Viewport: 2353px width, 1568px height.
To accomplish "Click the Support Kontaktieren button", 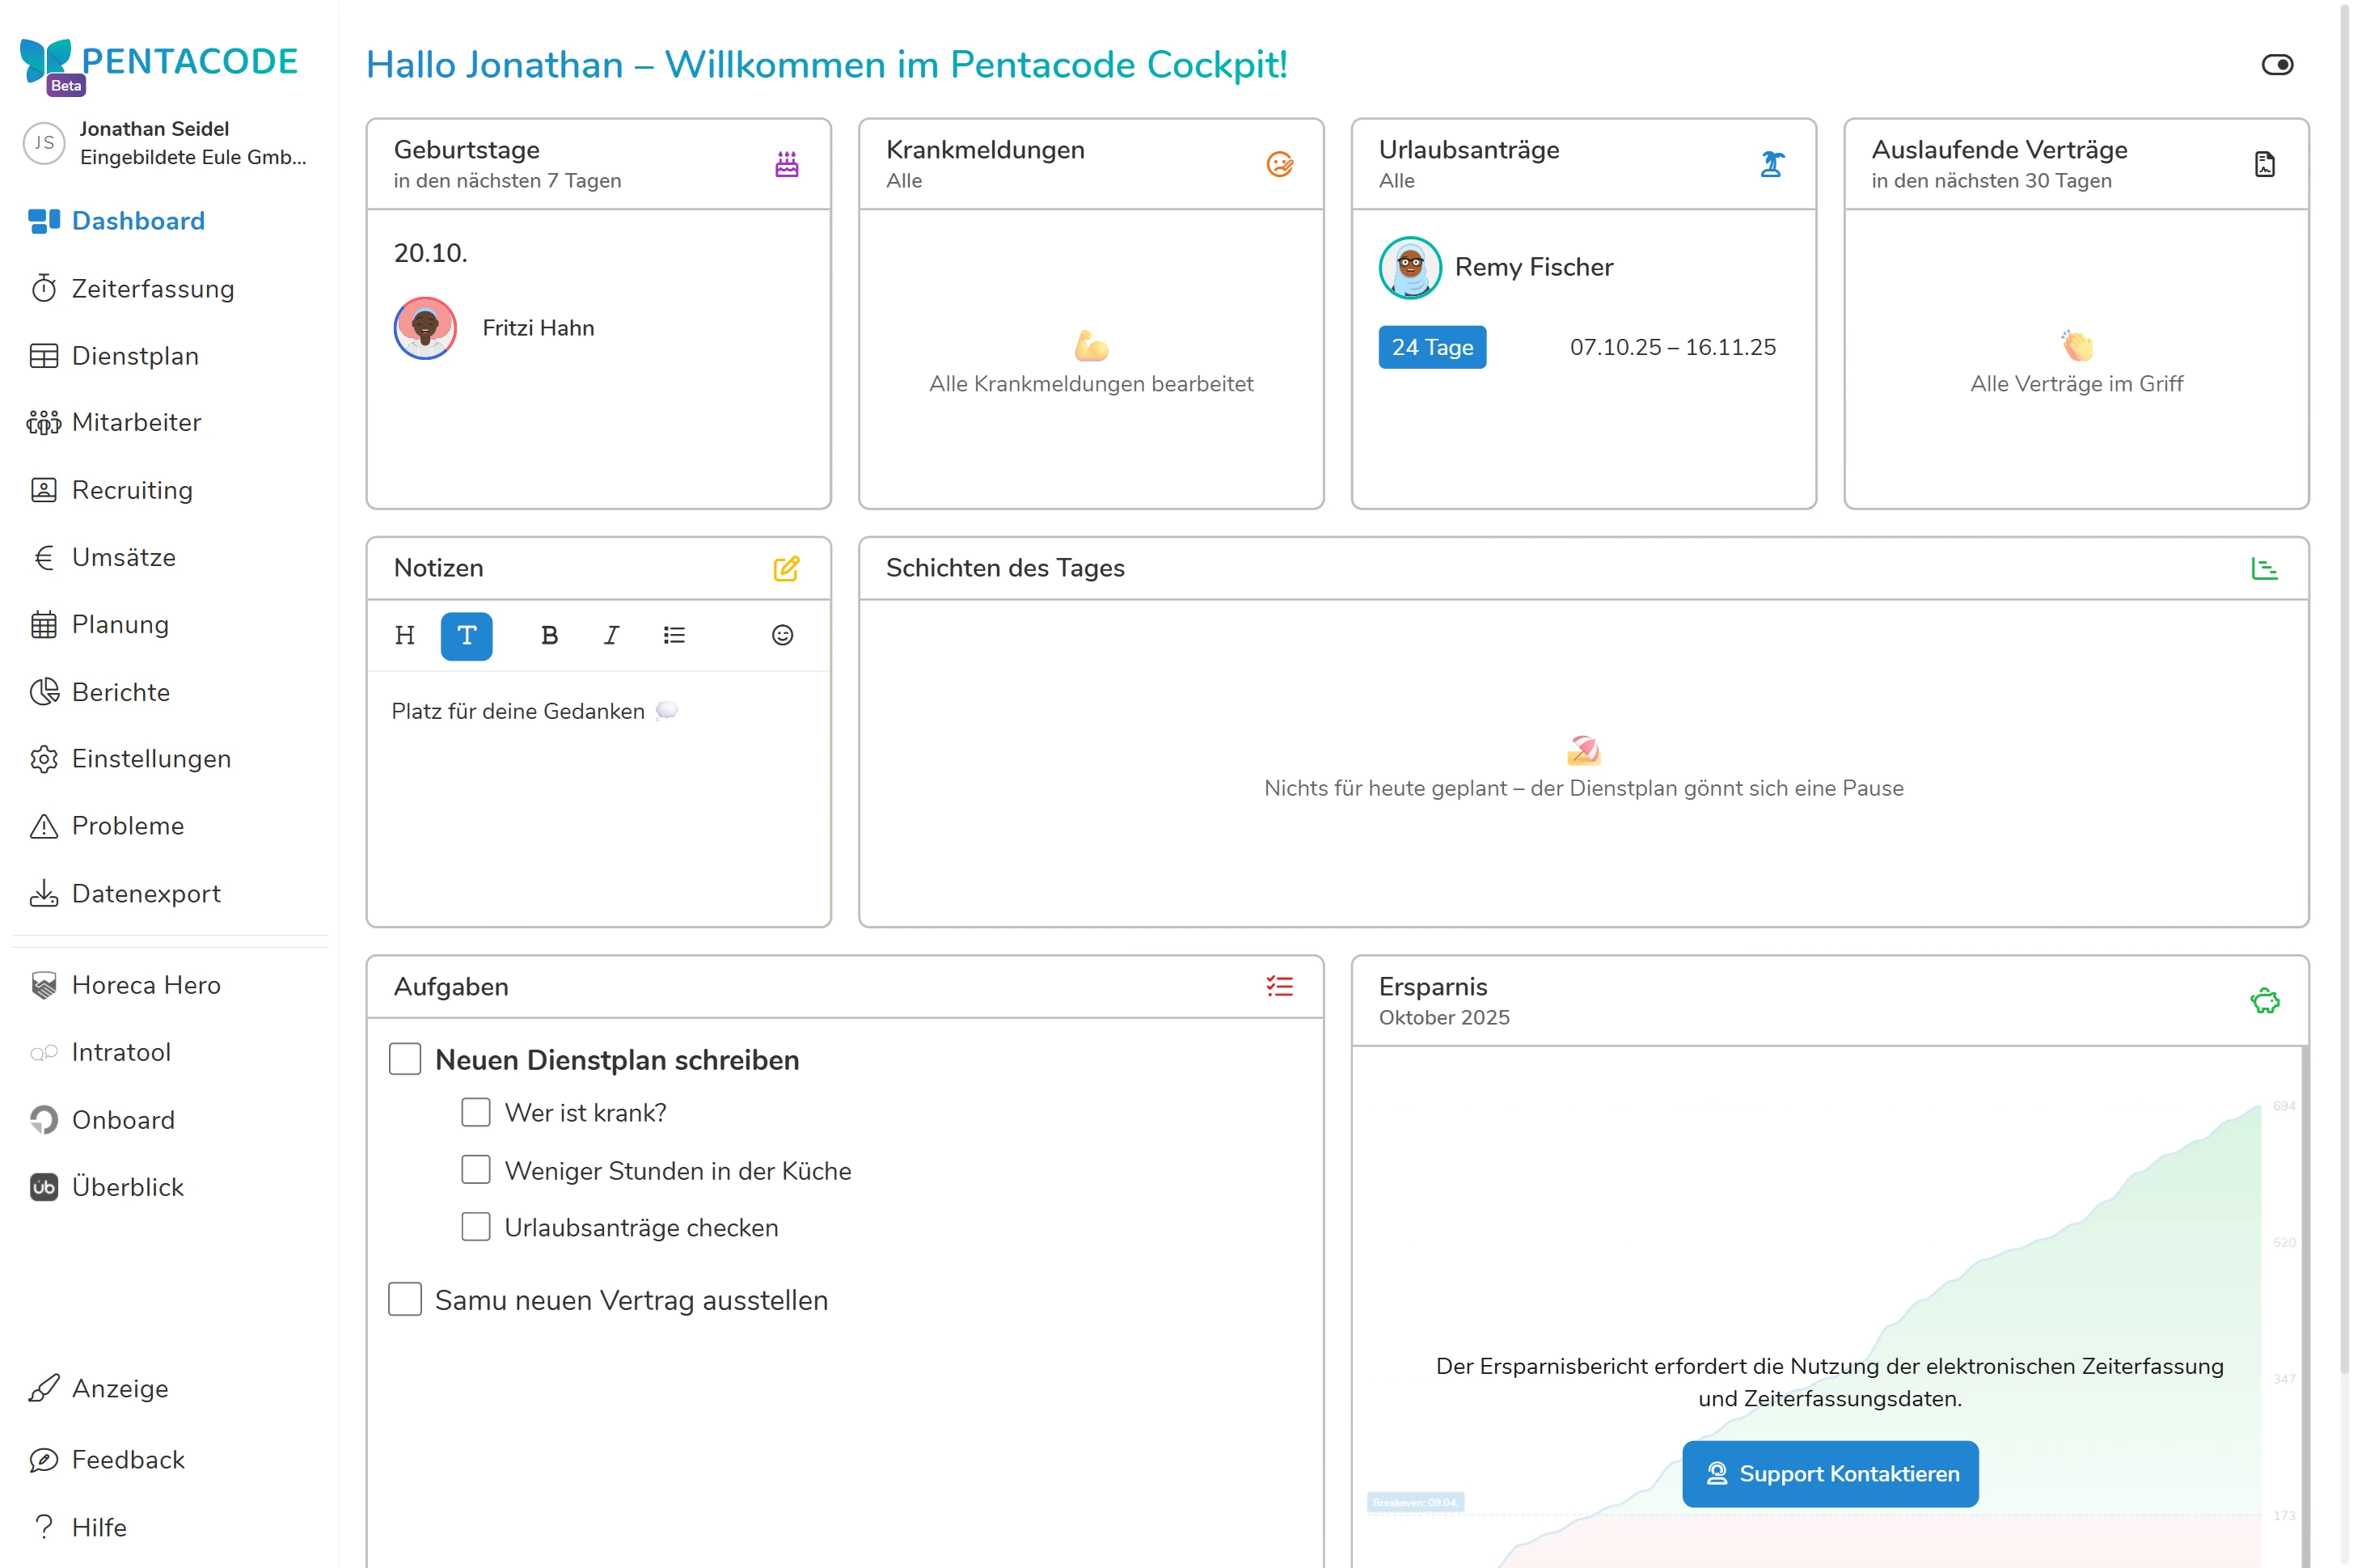I will point(1830,1473).
